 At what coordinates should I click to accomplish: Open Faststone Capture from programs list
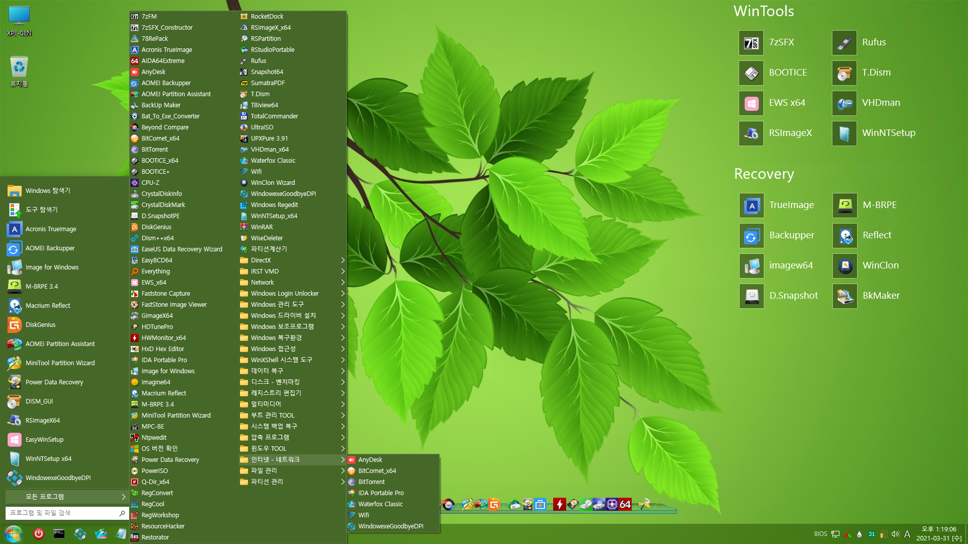(184, 294)
